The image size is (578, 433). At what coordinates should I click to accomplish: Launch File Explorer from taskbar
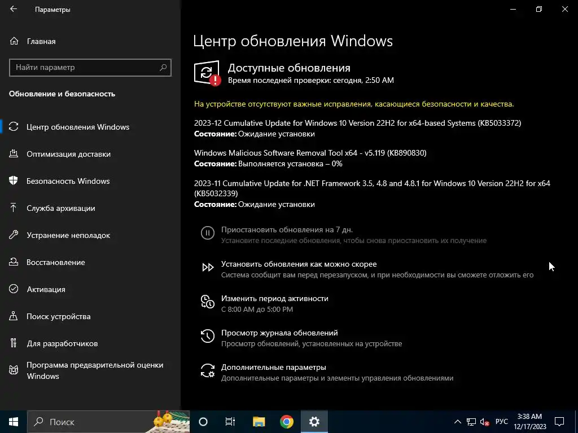[259, 422]
